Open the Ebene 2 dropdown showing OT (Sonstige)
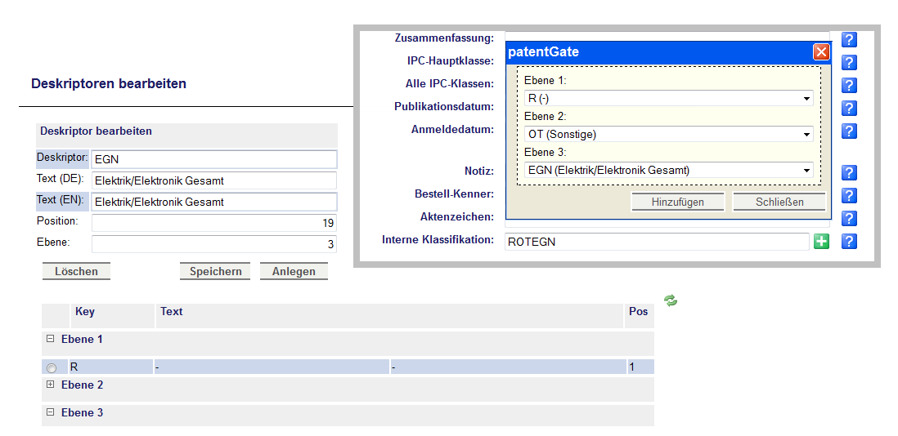Screen dimensions: 898x436 (668, 134)
